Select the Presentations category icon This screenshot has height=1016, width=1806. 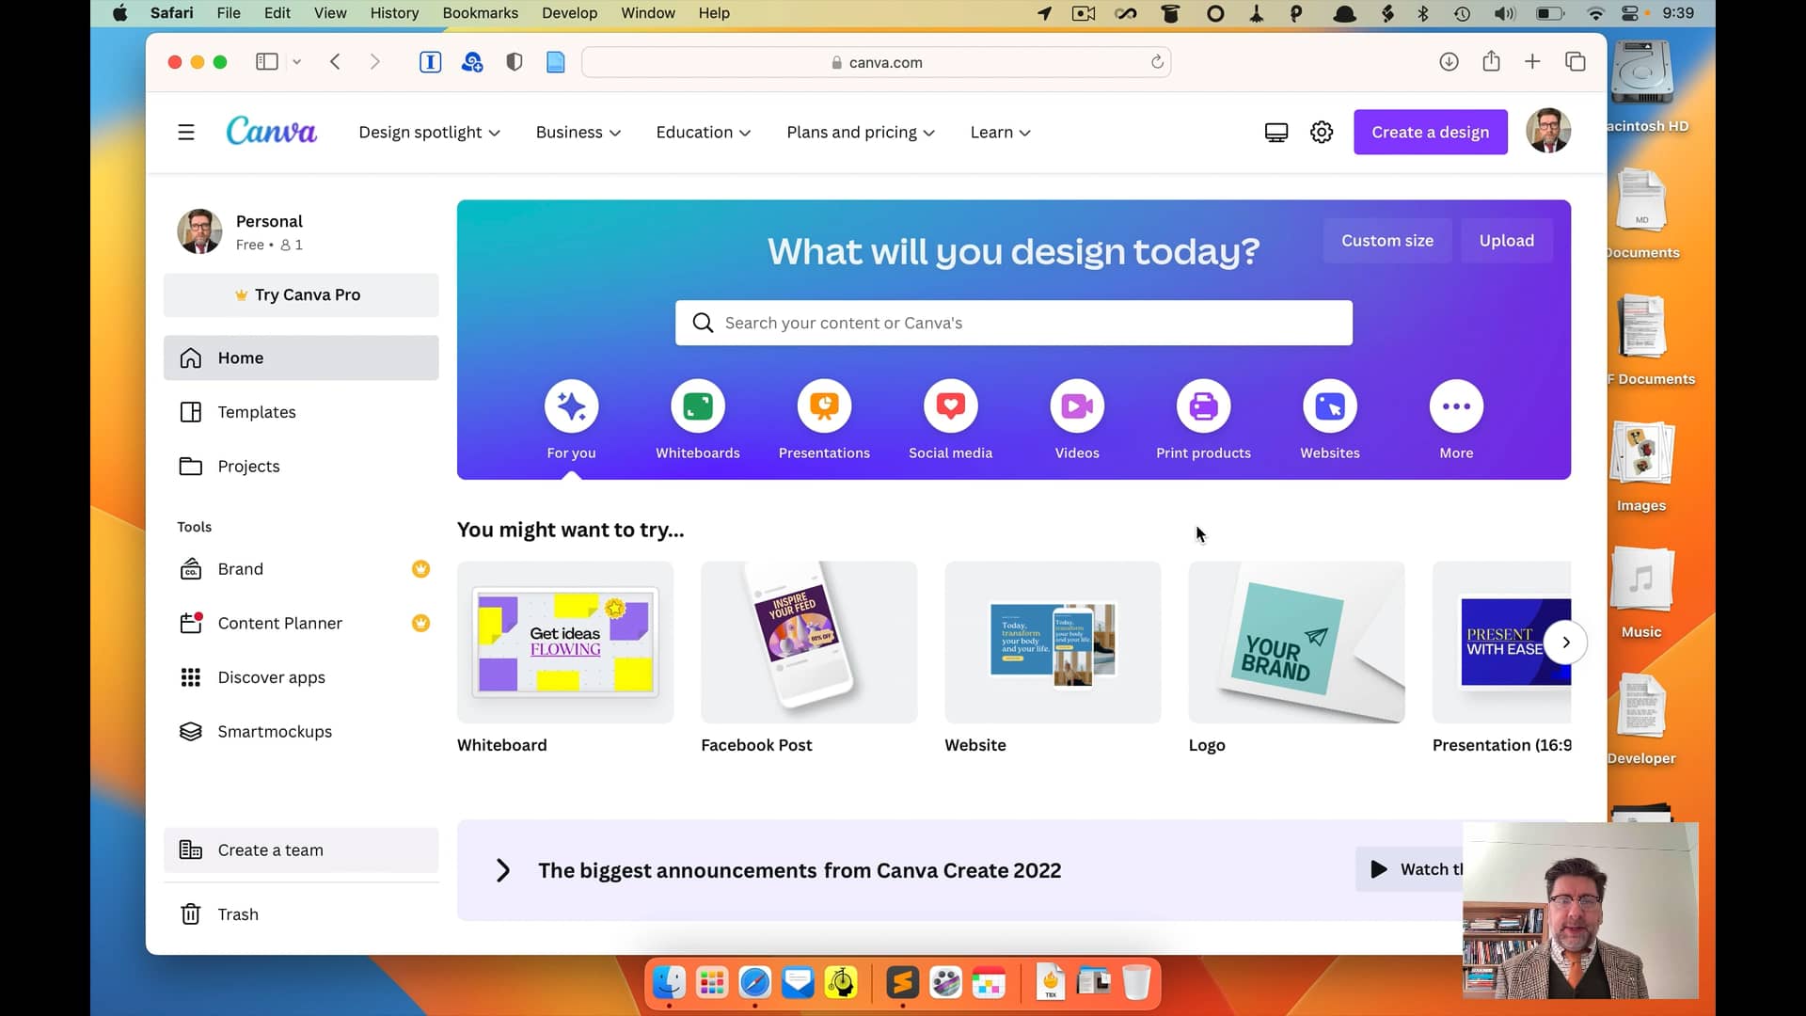tap(824, 405)
